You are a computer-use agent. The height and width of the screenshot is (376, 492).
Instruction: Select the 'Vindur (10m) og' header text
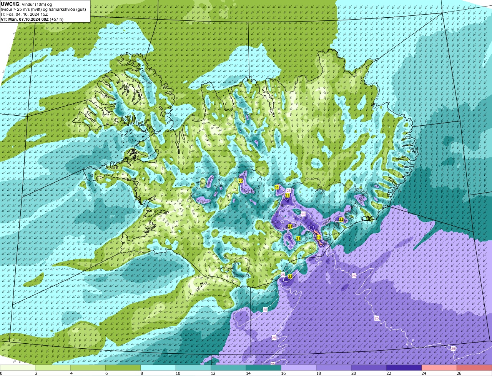(x=37, y=4)
